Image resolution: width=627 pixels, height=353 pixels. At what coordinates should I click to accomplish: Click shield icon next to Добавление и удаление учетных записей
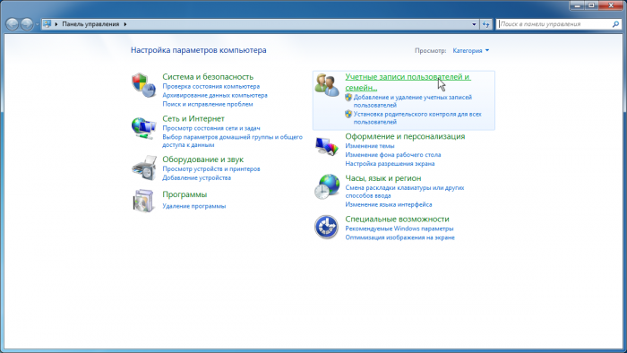click(x=348, y=97)
